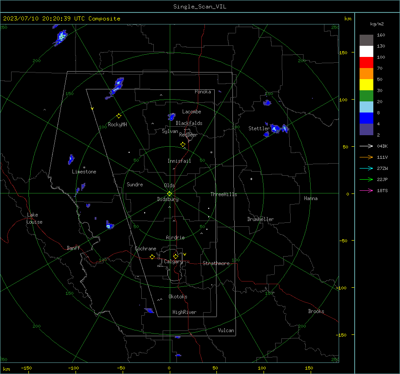Click the Calgary city label
Screen dimensions: 400x374
(173, 261)
